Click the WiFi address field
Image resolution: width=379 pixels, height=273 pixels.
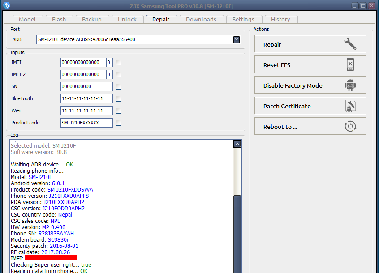(x=86, y=111)
